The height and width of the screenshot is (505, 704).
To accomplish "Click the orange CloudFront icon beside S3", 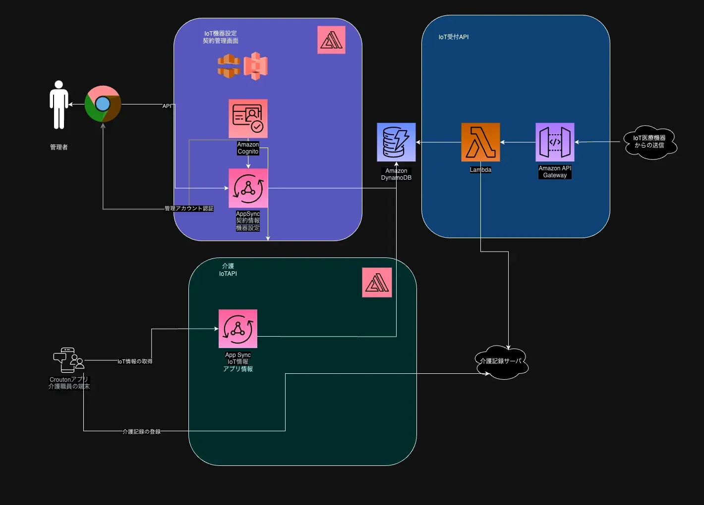I will (229, 66).
